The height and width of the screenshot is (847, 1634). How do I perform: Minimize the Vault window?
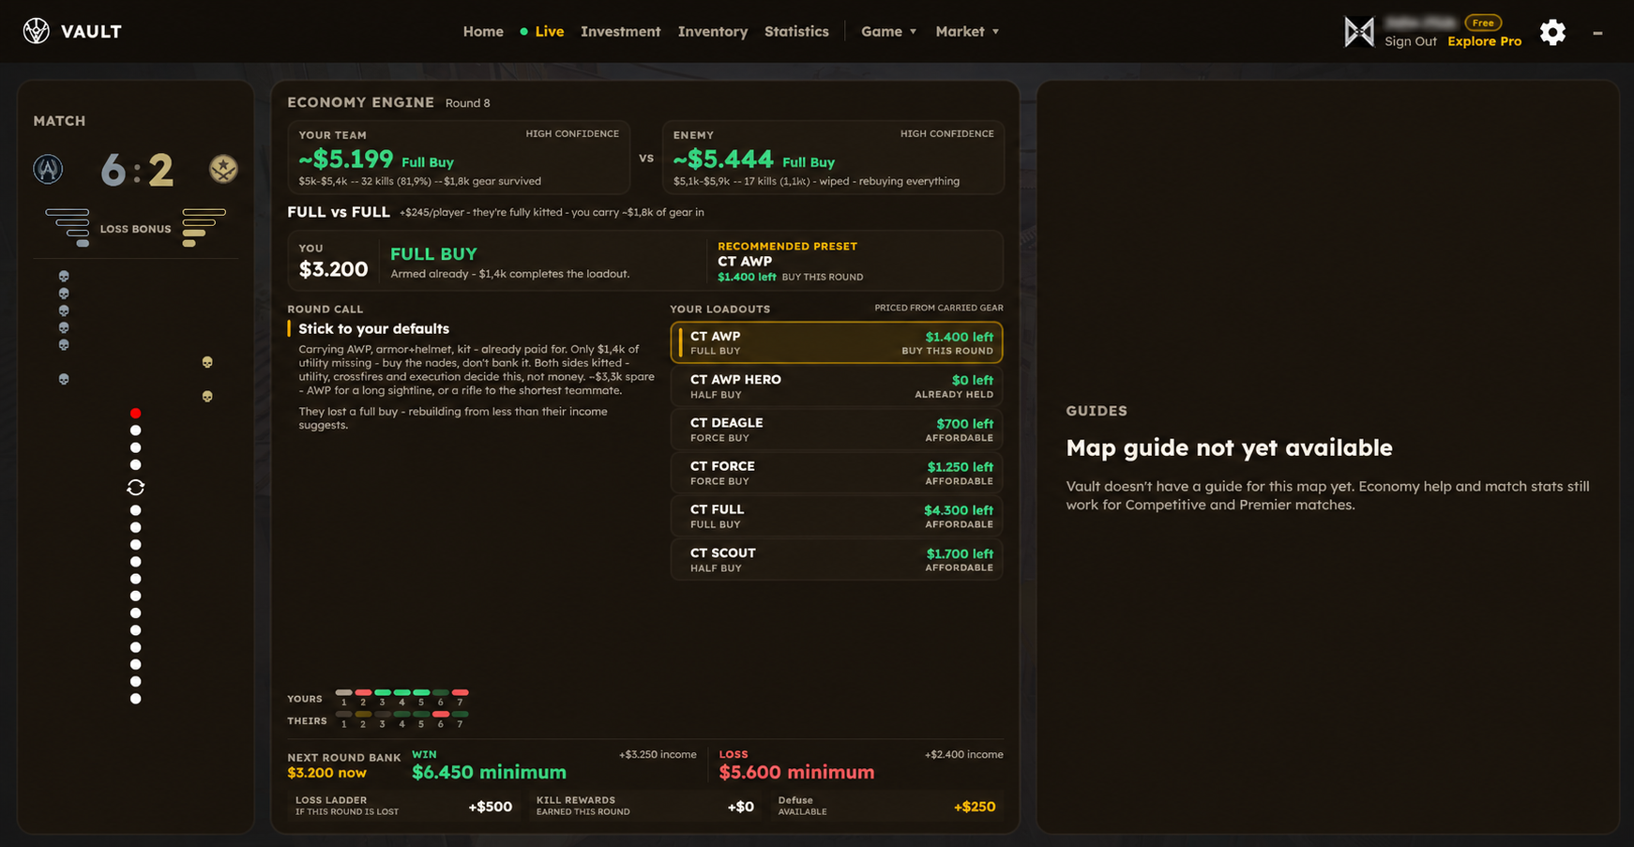click(x=1597, y=33)
